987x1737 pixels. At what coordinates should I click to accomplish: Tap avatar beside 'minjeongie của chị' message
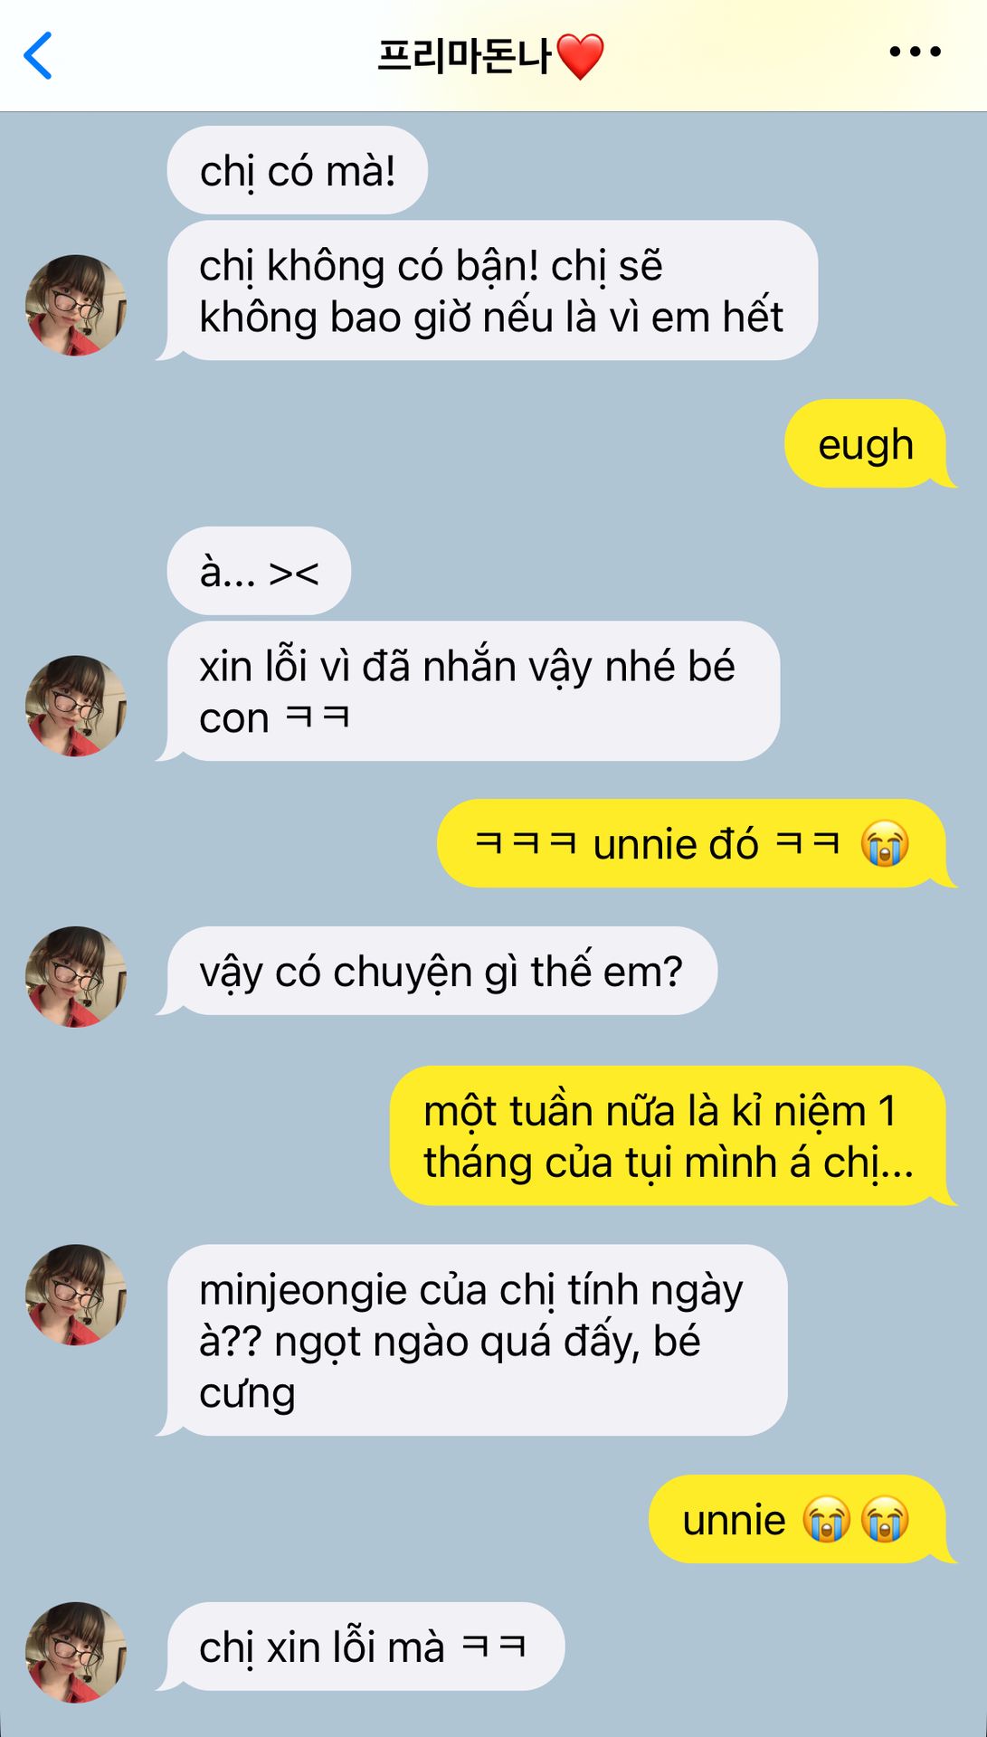coord(76,1295)
